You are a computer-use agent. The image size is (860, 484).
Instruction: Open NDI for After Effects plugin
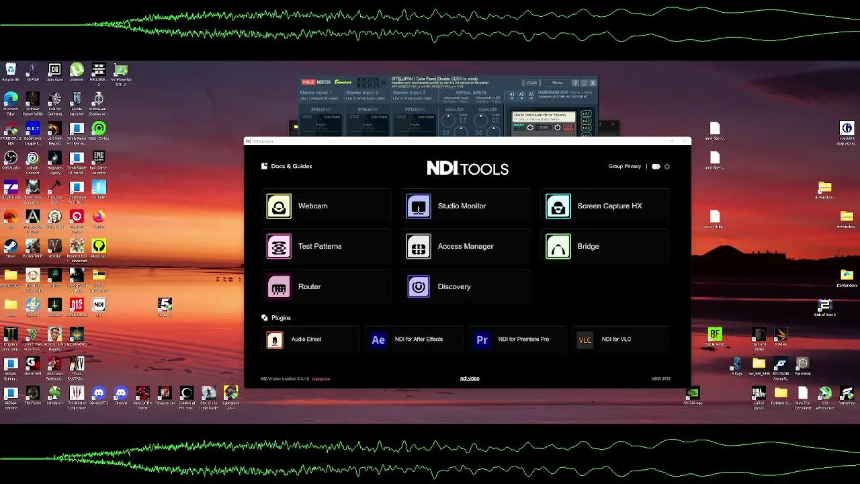[415, 339]
